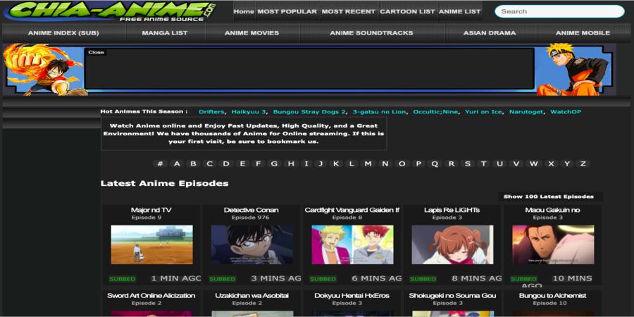Open the Maou Gakuin no thumbnail
Image resolution: width=634 pixels, height=317 pixels.
point(553,244)
